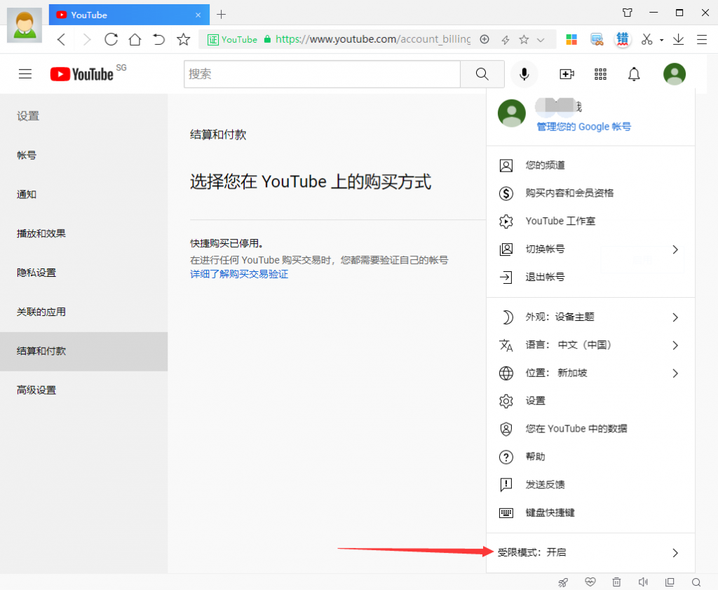Open 帮助 menu item
The width and height of the screenshot is (718, 590).
coord(590,457)
